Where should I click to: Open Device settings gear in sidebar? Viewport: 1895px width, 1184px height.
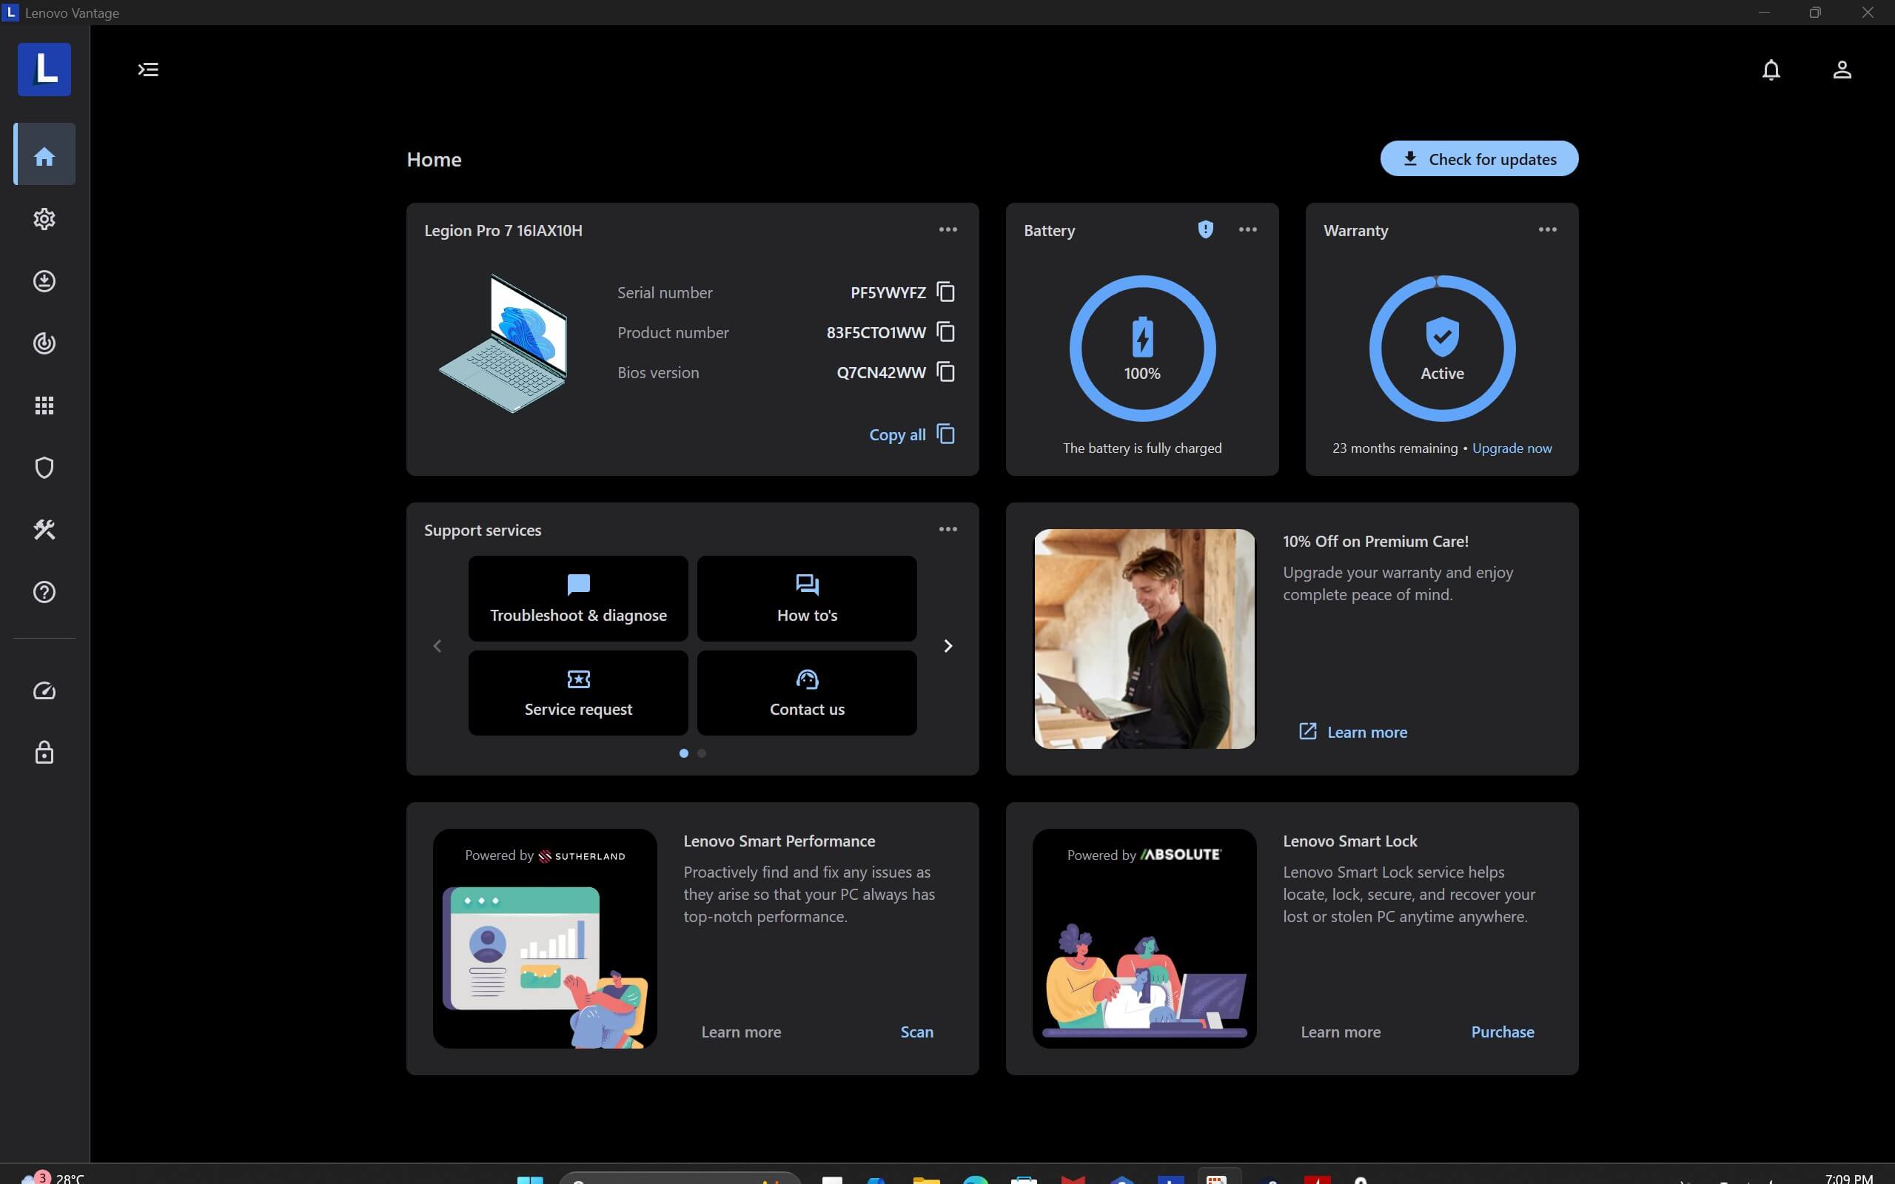point(44,218)
